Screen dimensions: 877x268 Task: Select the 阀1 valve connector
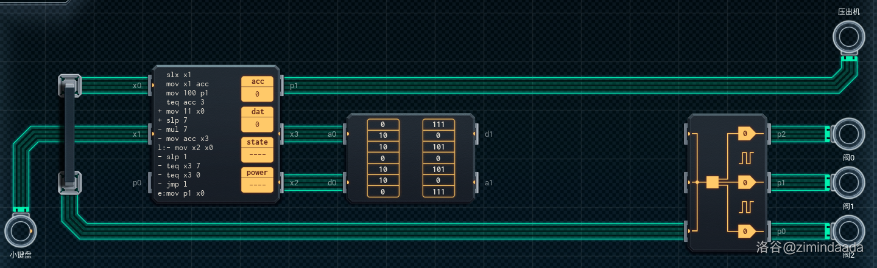click(x=848, y=183)
